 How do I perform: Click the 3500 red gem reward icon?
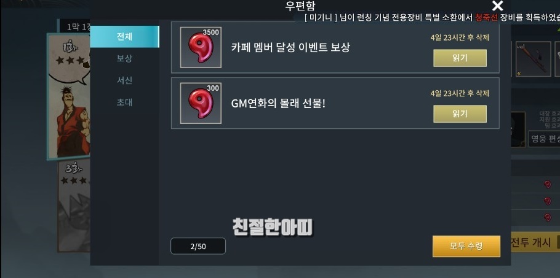pos(201,47)
